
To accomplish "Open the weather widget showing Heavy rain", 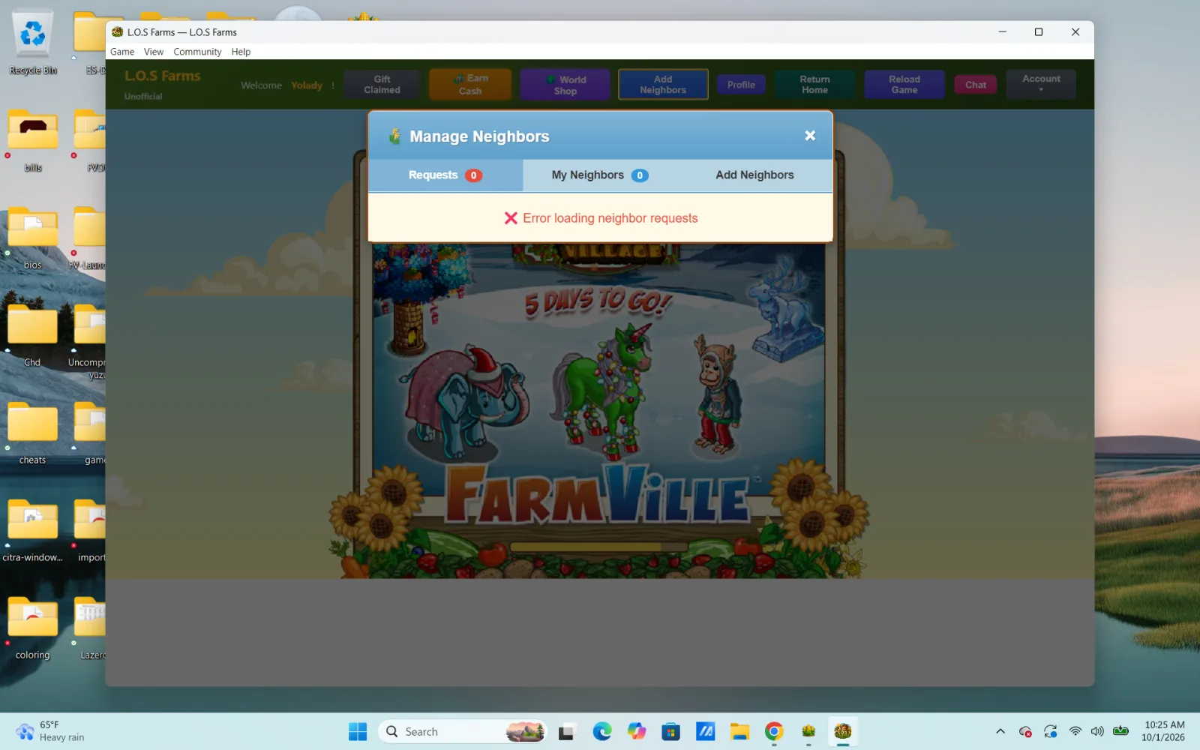I will click(x=51, y=731).
